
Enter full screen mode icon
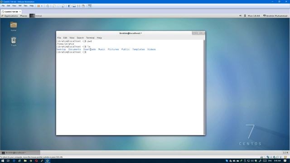pos(79,6)
